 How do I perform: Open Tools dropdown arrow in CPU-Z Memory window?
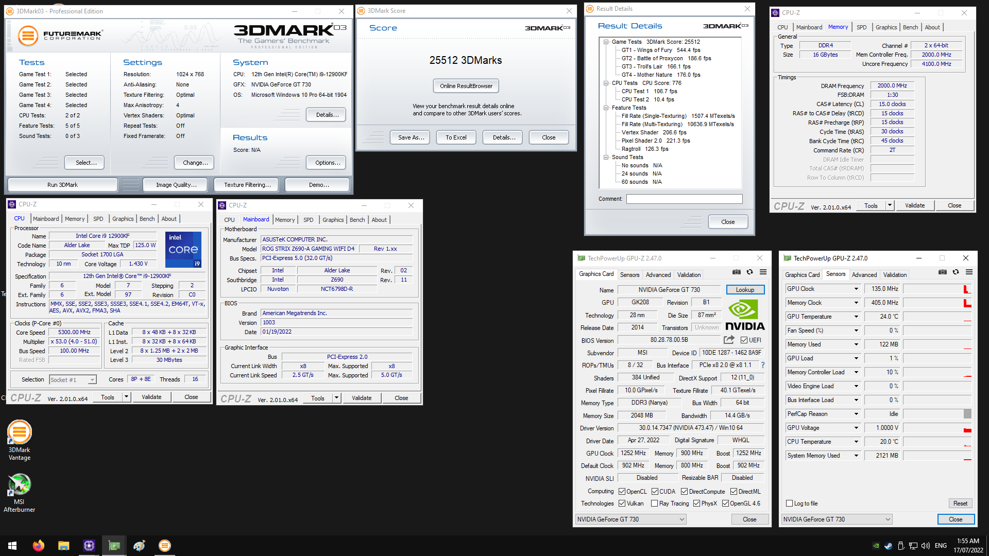(890, 205)
